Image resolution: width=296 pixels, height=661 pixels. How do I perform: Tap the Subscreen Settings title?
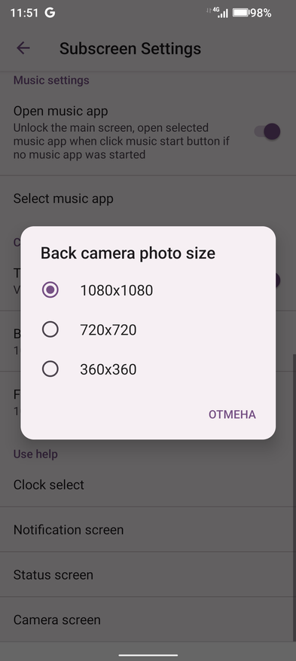pyautogui.click(x=130, y=48)
